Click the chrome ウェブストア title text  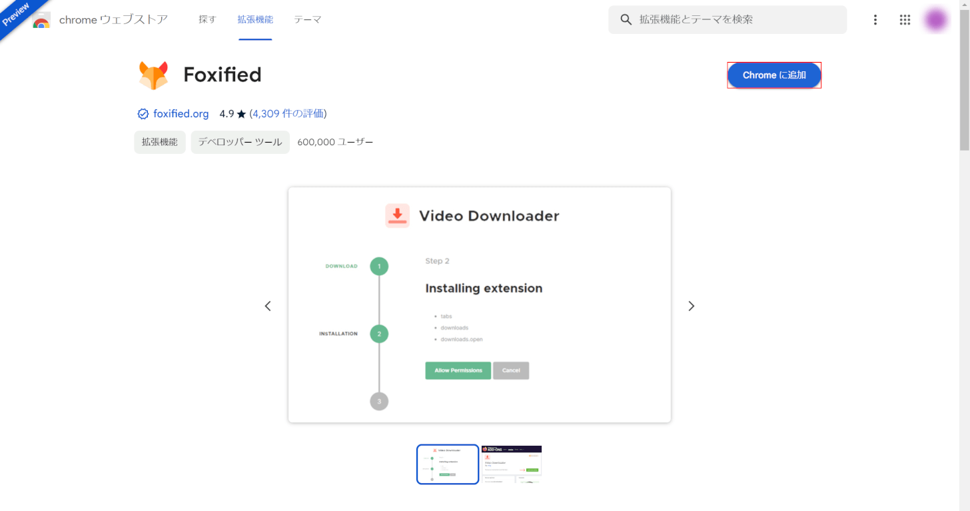pyautogui.click(x=113, y=20)
